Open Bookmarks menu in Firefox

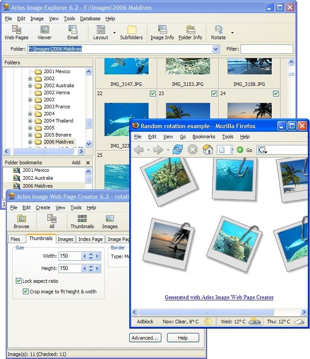pos(204,137)
